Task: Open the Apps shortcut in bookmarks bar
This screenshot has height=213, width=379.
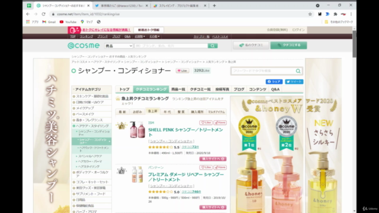Action: [33, 22]
